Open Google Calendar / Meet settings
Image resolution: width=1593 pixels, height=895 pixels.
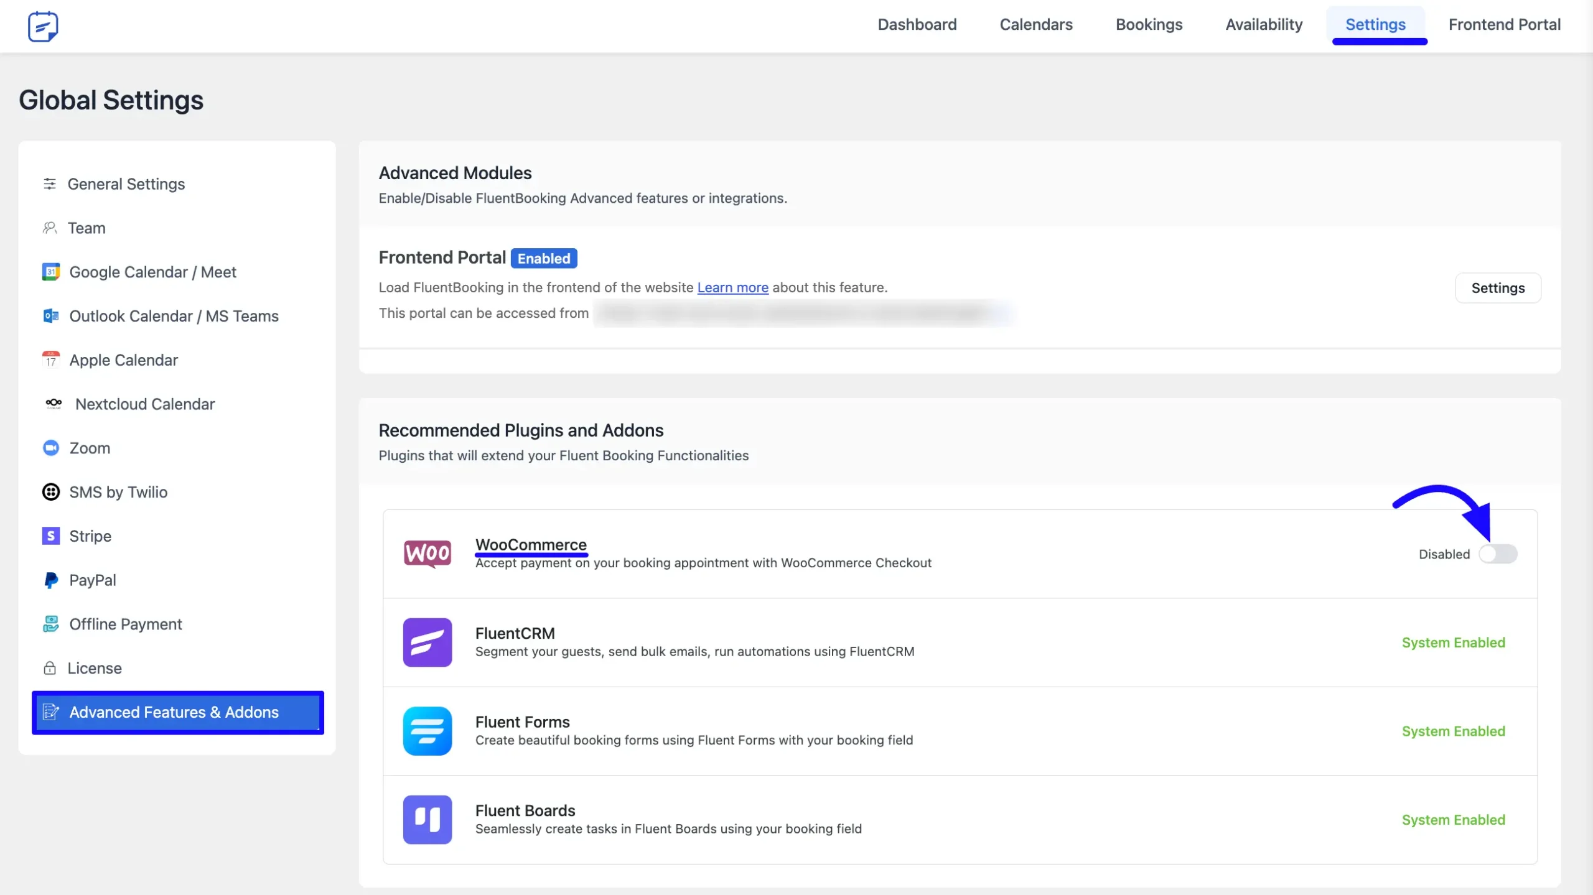(x=177, y=272)
